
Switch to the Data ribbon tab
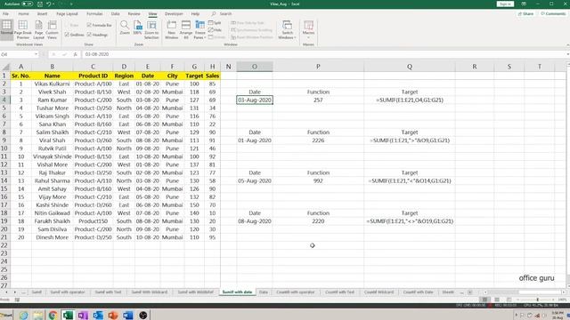(x=115, y=14)
